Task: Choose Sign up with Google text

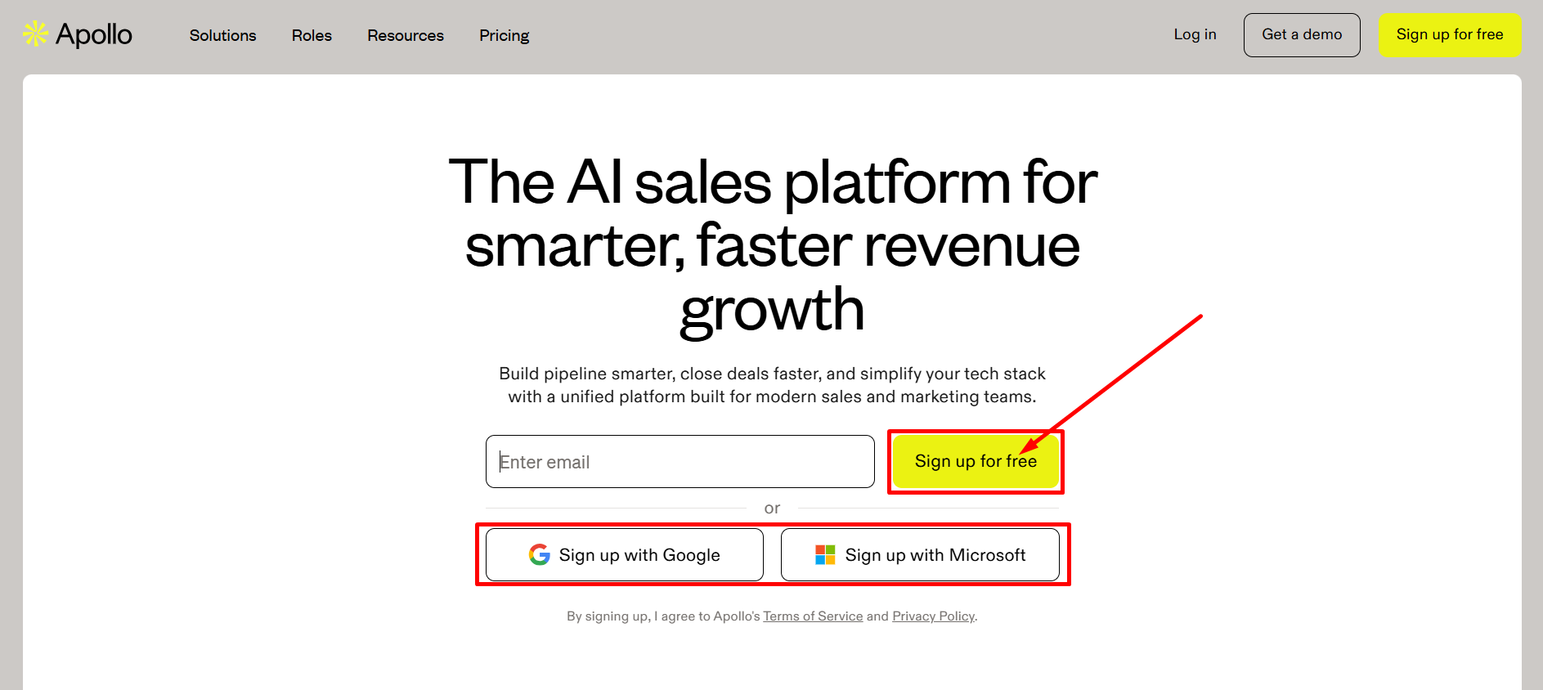Action: coord(639,555)
